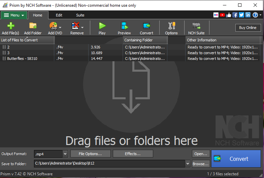Select file row named 3

pyautogui.click(x=131, y=53)
